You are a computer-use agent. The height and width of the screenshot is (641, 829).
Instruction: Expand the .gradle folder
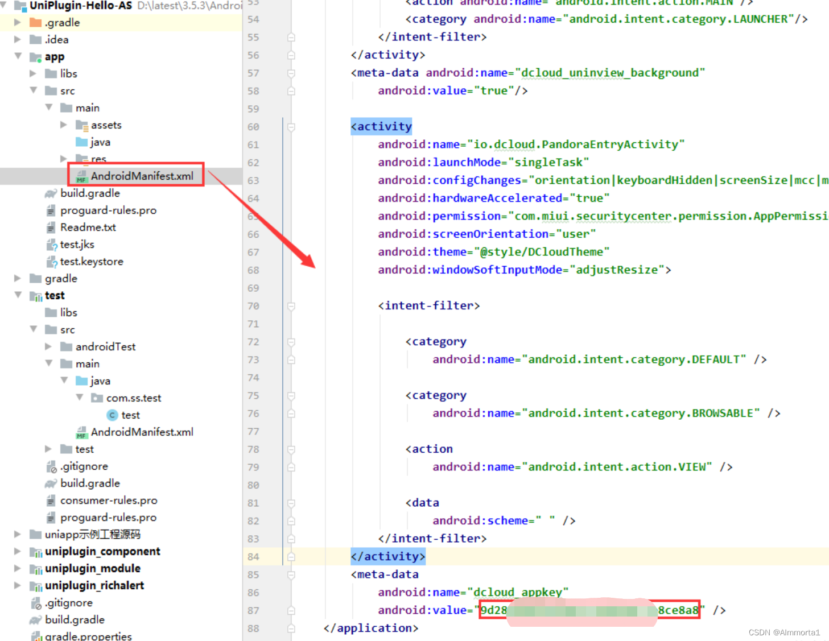17,22
